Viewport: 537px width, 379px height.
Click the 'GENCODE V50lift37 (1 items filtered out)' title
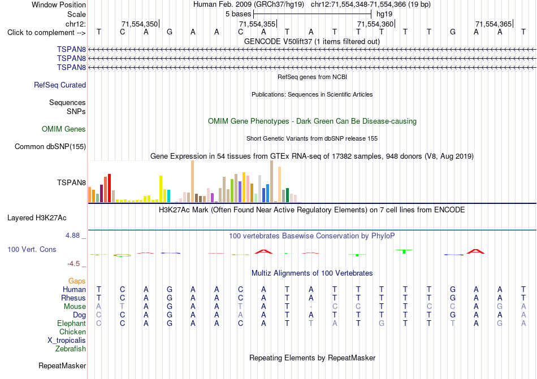pos(312,41)
